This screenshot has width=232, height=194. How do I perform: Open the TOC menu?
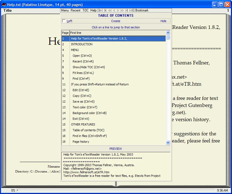tap(85, 10)
